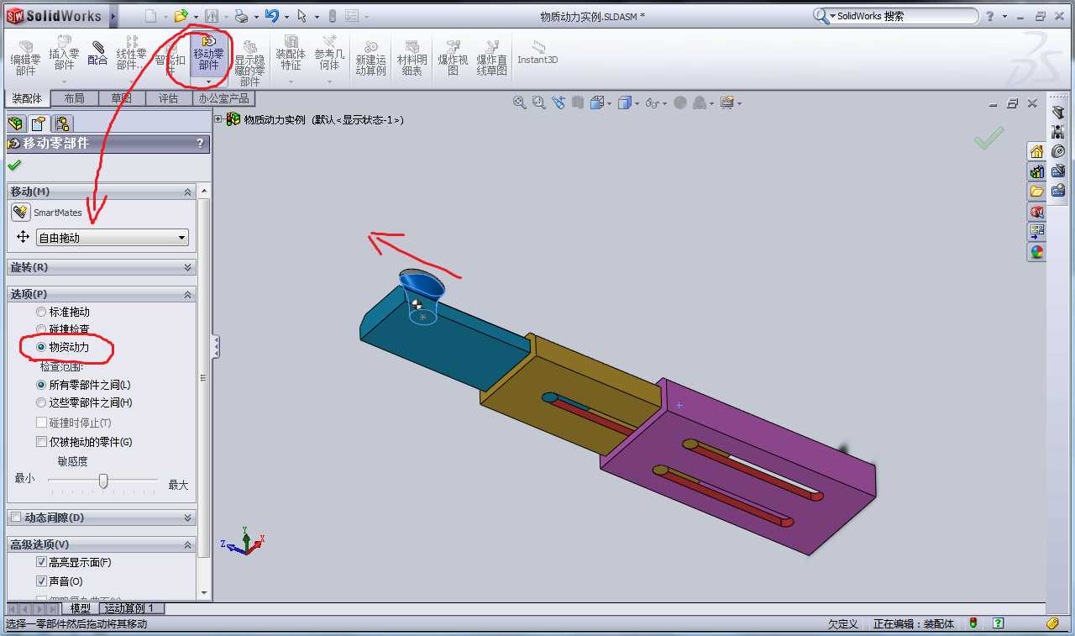Activate Move Component (移动零部件) tool
Viewport: 1075px width, 636px height.
(208, 53)
